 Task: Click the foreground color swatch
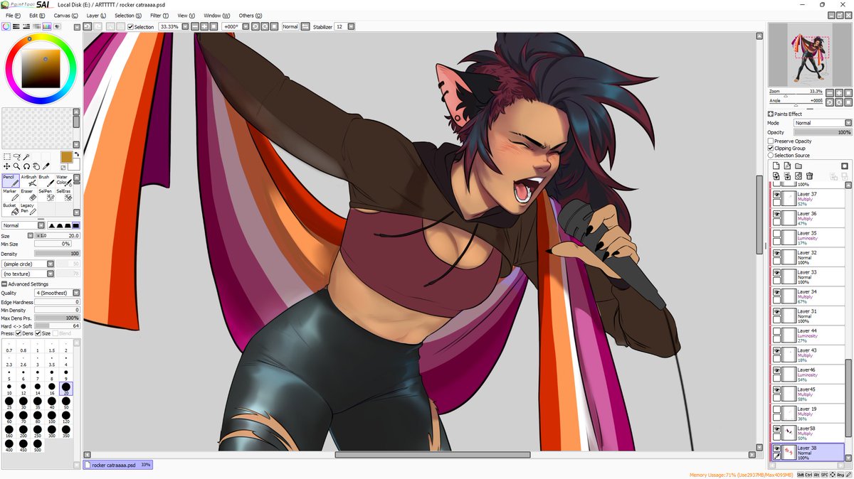65,156
